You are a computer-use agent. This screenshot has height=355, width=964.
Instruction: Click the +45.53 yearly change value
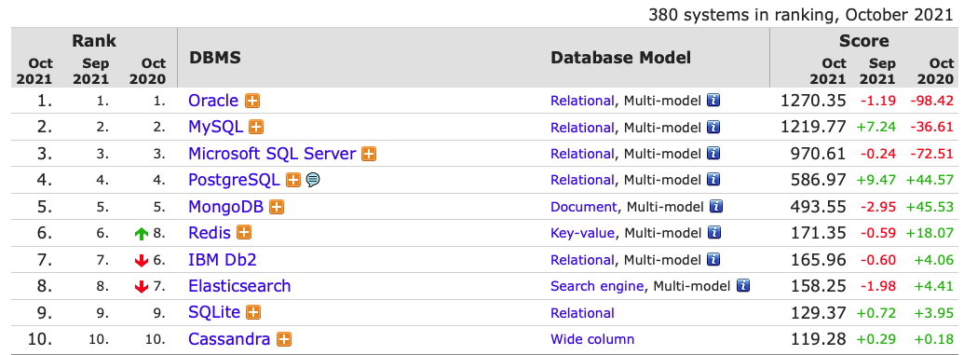pyautogui.click(x=929, y=207)
